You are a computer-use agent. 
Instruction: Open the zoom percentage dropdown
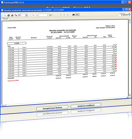pos(26,15)
